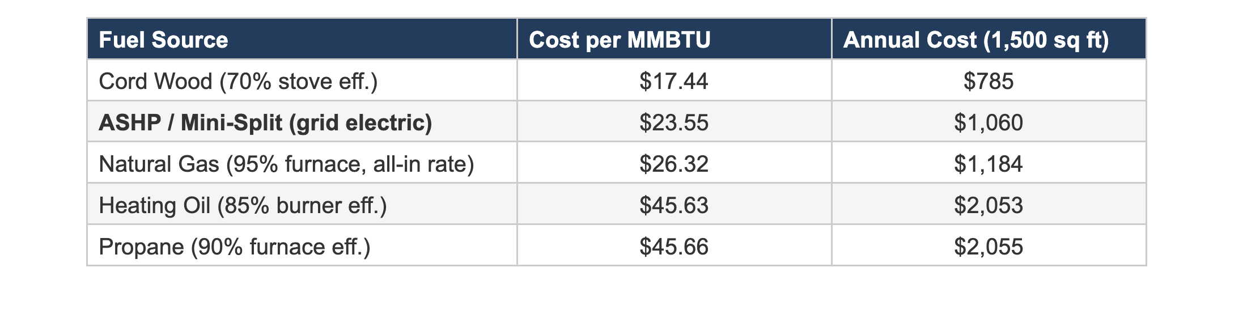Click the $785 annual cost cell
The width and height of the screenshot is (1247, 314).
(988, 81)
